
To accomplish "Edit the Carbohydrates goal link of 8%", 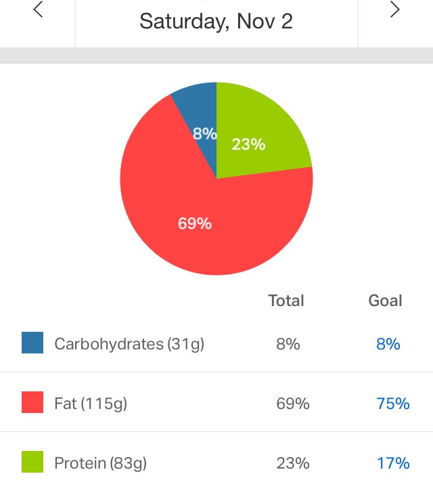I will [388, 344].
